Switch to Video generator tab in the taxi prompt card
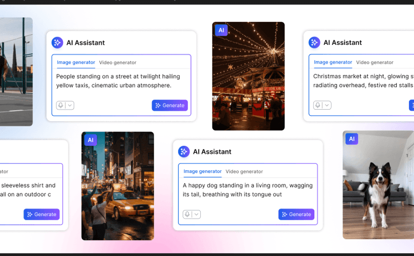The image size is (414, 256). (117, 62)
